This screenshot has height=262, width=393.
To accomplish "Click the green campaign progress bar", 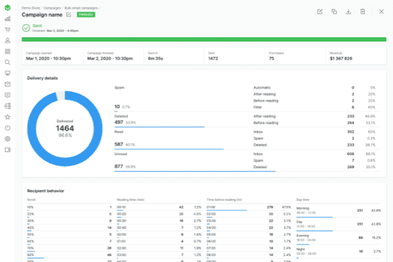I will tap(204, 39).
